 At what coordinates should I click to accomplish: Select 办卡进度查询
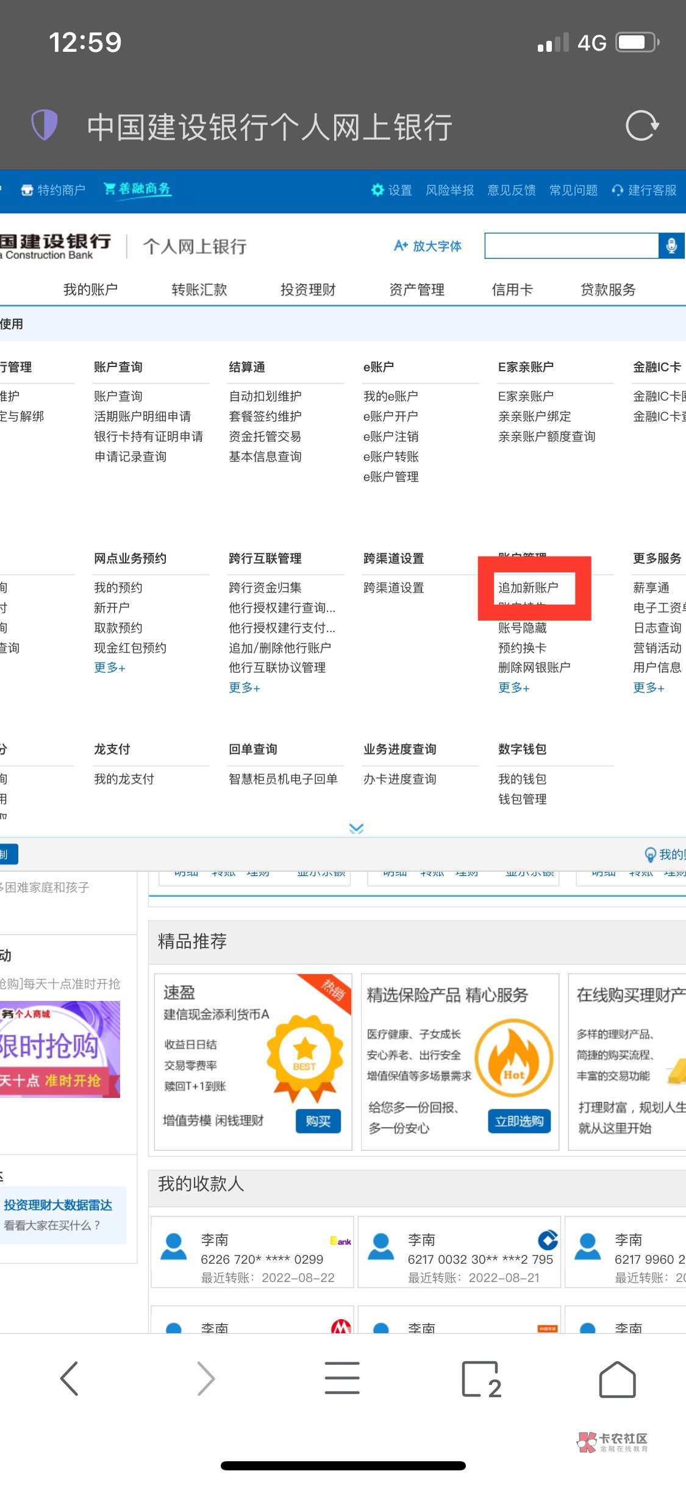[x=400, y=779]
